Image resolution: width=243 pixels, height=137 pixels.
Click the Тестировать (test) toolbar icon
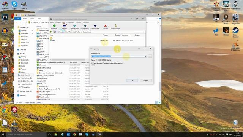pos(74,27)
